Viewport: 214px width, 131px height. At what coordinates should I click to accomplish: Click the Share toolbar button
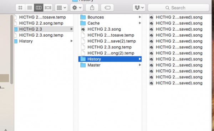92,7
